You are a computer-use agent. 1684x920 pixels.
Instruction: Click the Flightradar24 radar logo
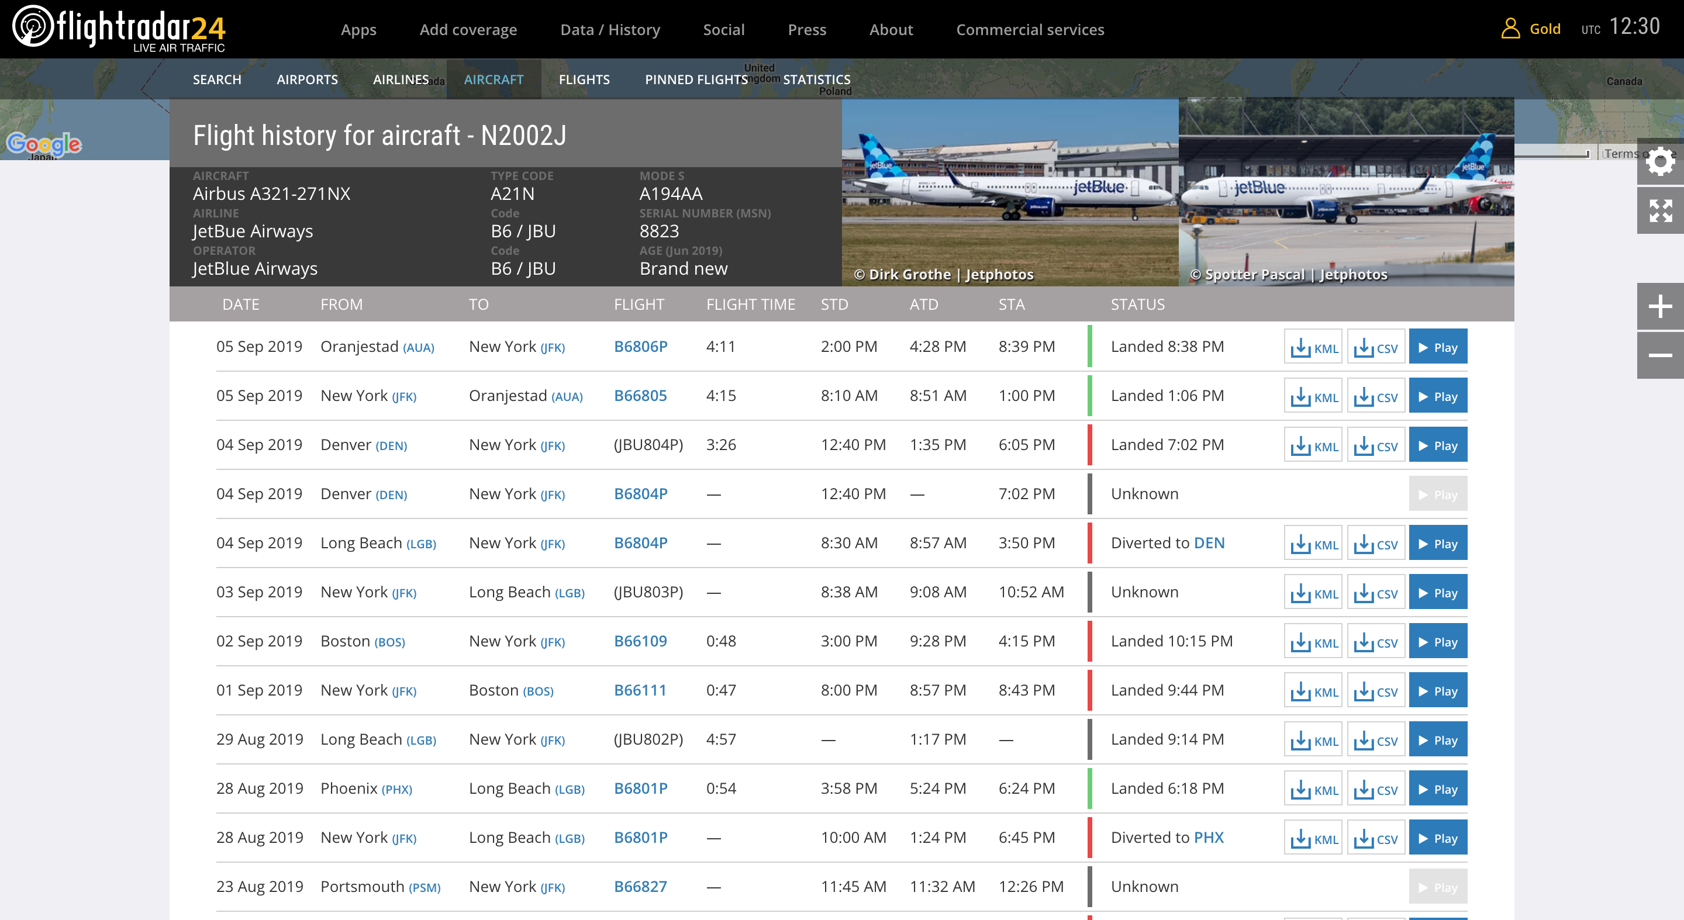[33, 26]
